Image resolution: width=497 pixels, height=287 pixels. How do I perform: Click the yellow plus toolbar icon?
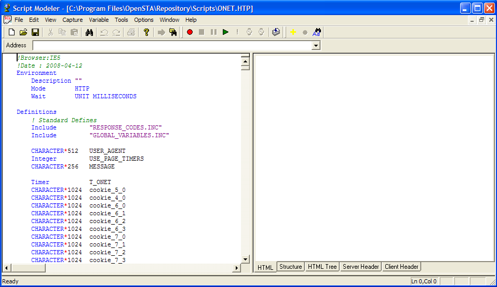293,32
